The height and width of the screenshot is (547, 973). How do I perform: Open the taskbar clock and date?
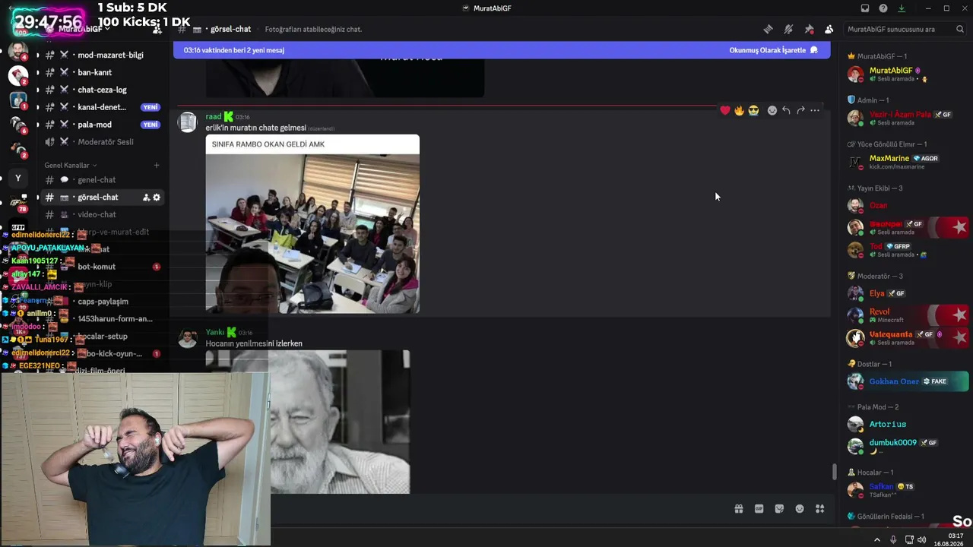(949, 539)
